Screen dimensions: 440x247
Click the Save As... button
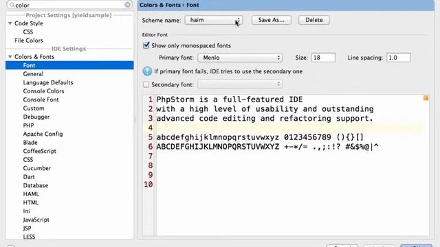[x=272, y=20]
